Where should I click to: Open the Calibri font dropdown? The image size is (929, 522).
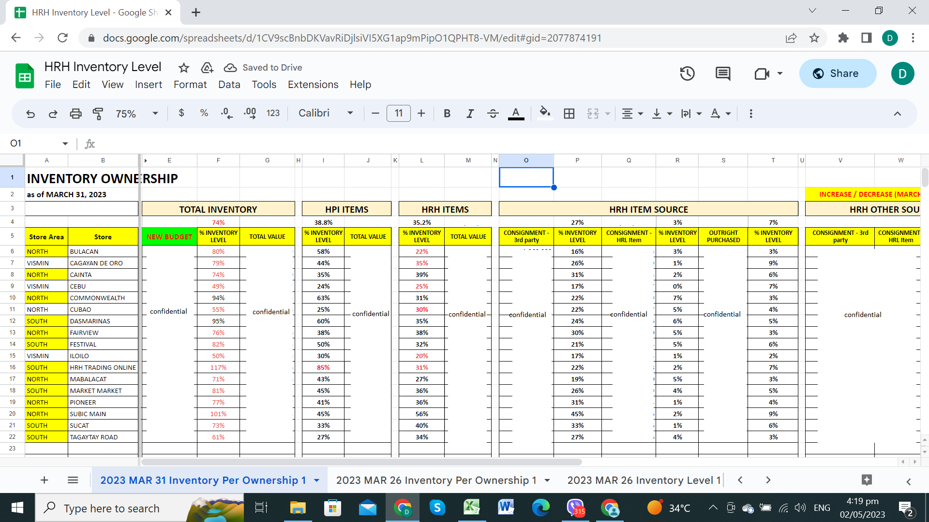(325, 114)
